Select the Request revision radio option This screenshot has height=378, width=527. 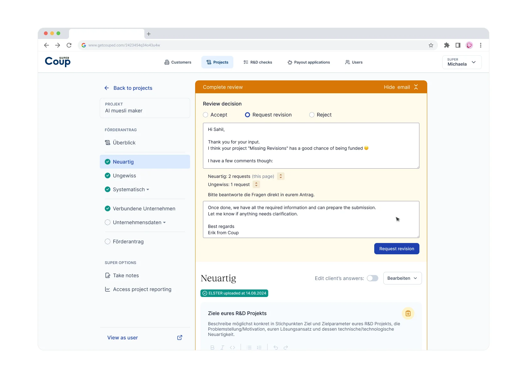coord(248,115)
